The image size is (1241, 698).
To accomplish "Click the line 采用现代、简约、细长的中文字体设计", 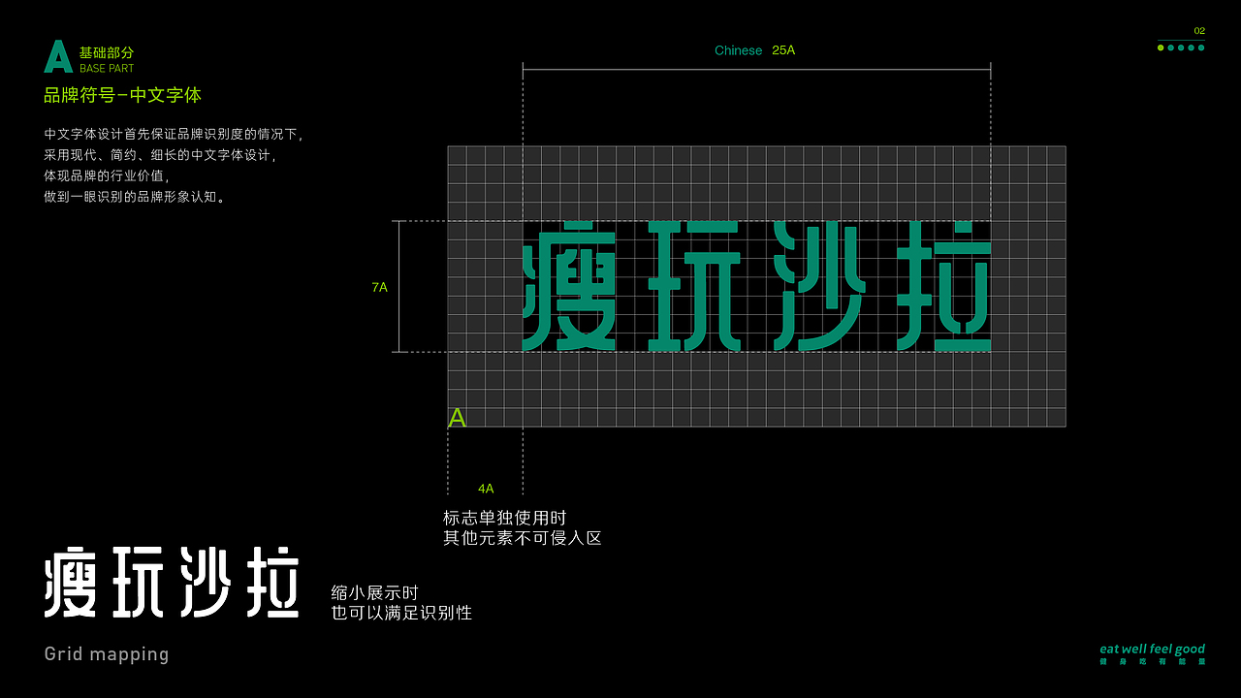I will tap(161, 155).
